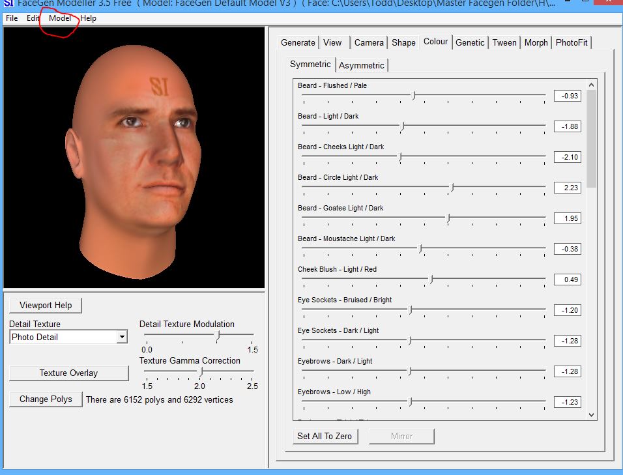Click the Change Polys button
Image resolution: width=623 pixels, height=475 pixels.
pos(46,399)
